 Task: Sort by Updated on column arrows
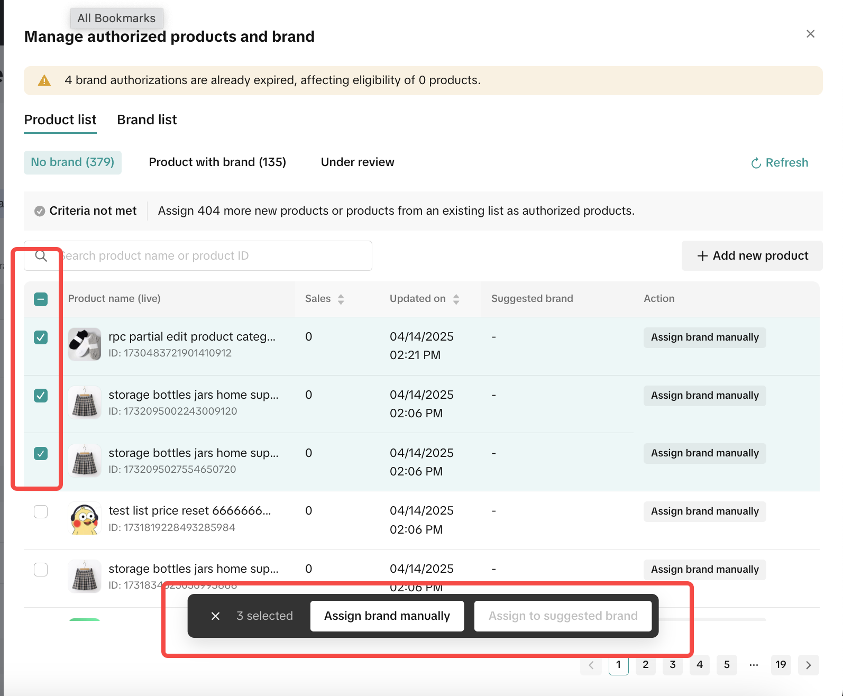point(456,299)
